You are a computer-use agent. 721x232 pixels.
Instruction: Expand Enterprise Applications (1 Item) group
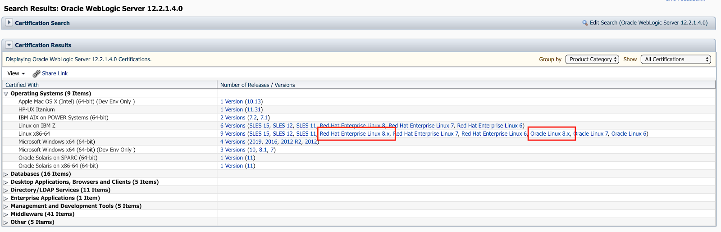coord(6,198)
